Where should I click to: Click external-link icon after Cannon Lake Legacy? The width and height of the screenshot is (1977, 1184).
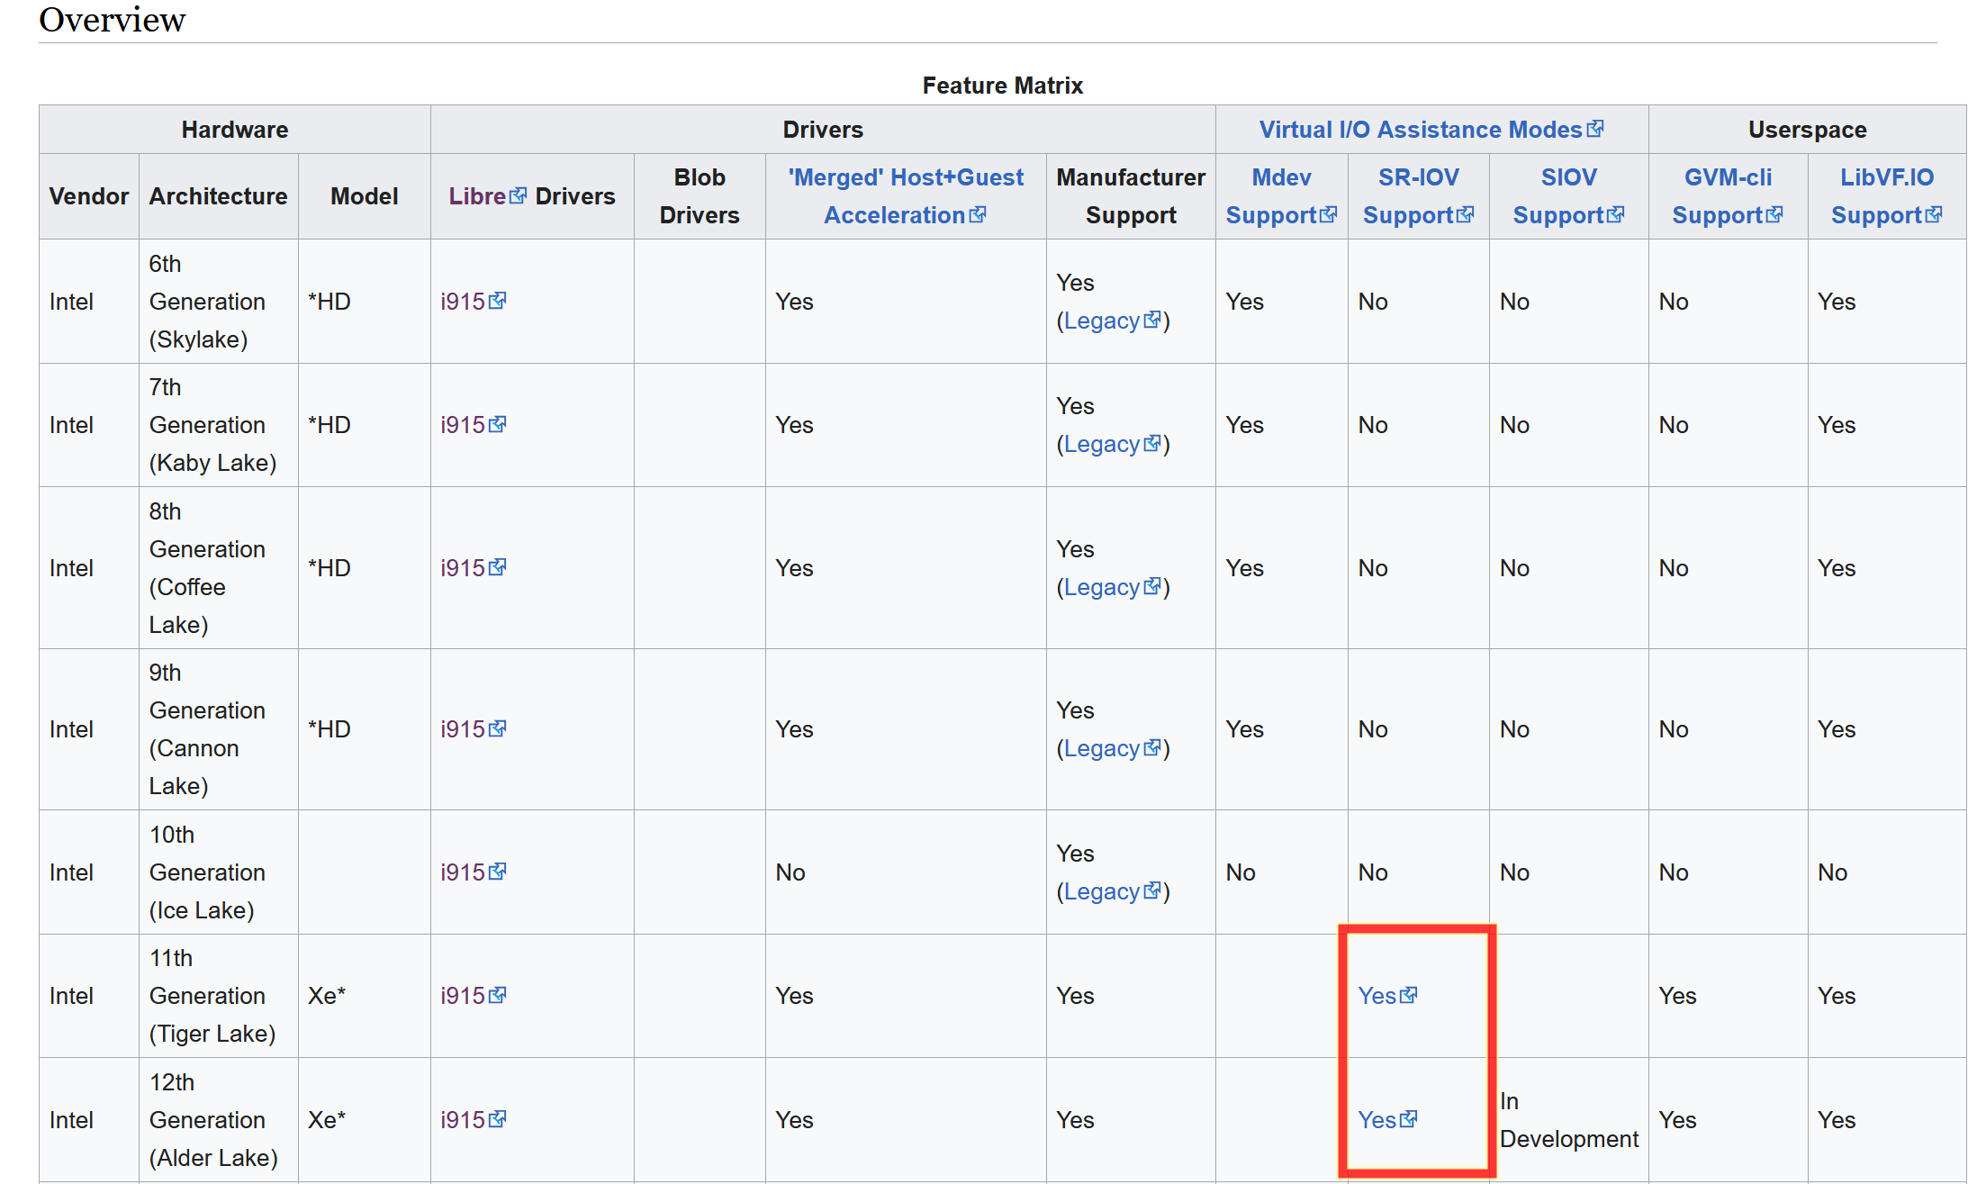(x=1152, y=747)
